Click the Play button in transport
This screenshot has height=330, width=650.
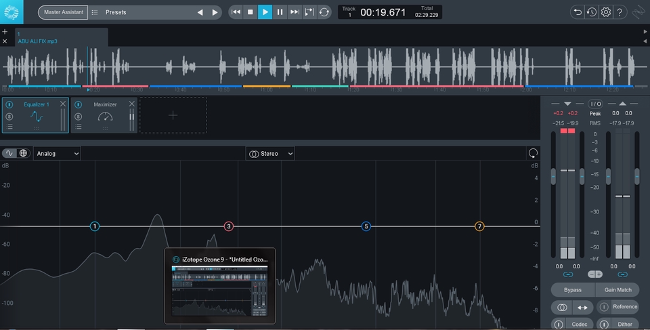265,12
